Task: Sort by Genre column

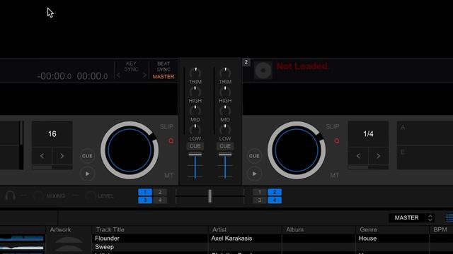Action: pos(392,229)
